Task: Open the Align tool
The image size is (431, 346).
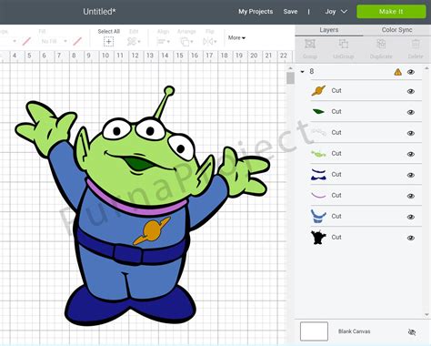Action: click(x=163, y=42)
